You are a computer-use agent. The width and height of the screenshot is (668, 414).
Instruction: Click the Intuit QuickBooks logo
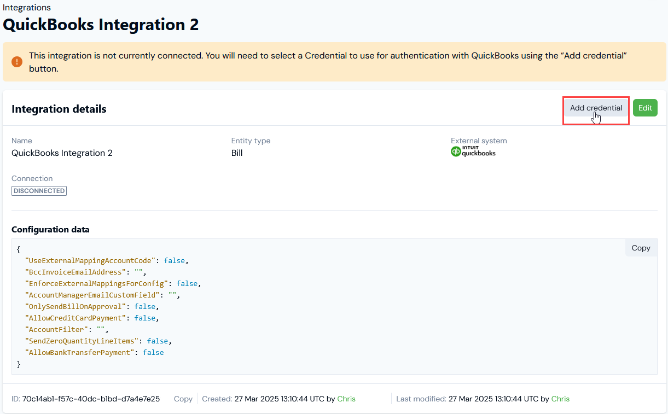[473, 151]
